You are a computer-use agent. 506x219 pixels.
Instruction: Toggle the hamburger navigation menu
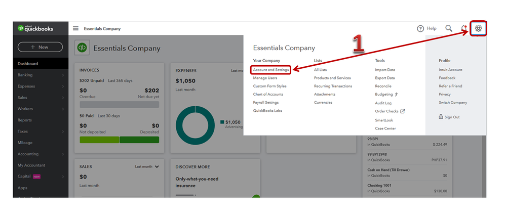[x=75, y=28]
